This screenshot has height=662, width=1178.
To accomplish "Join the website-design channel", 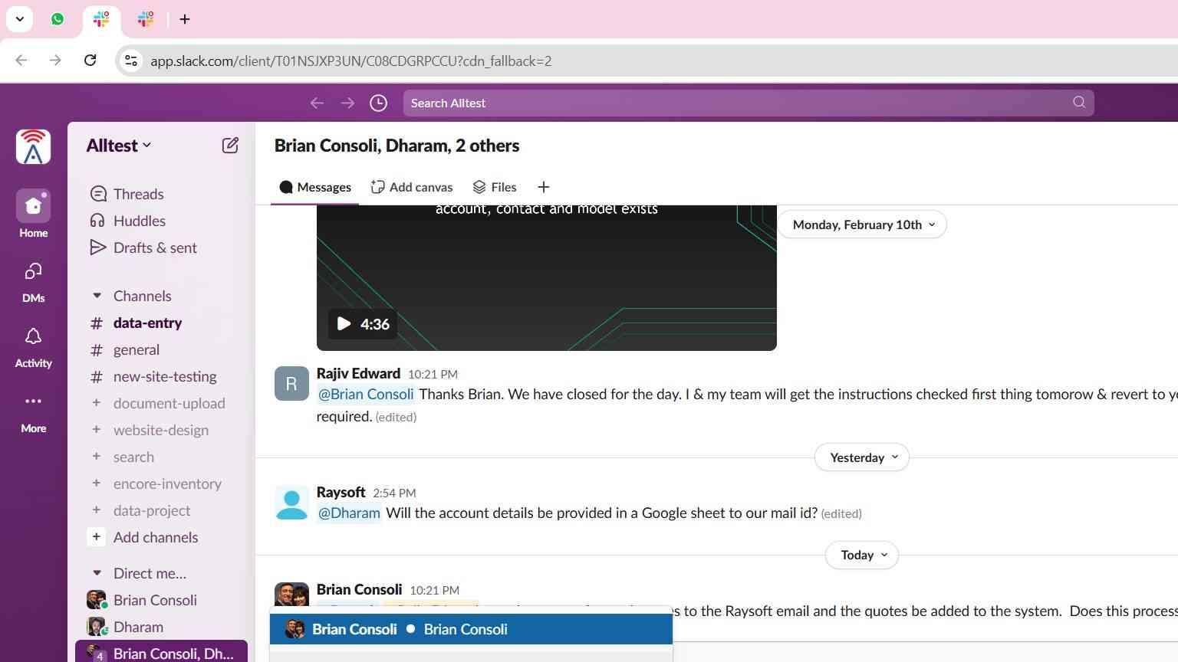I will 161,430.
